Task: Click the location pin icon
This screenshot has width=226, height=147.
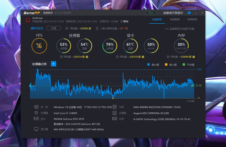Action: click(x=121, y=22)
